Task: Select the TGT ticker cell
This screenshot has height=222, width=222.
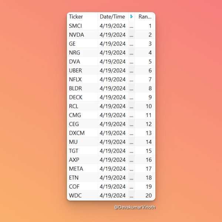Action: click(x=82, y=151)
